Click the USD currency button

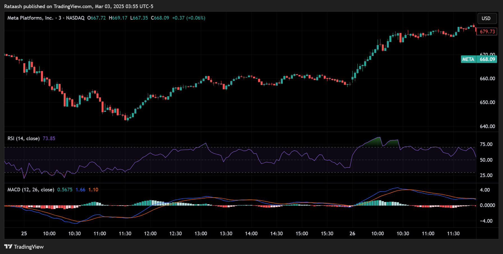(x=487, y=18)
